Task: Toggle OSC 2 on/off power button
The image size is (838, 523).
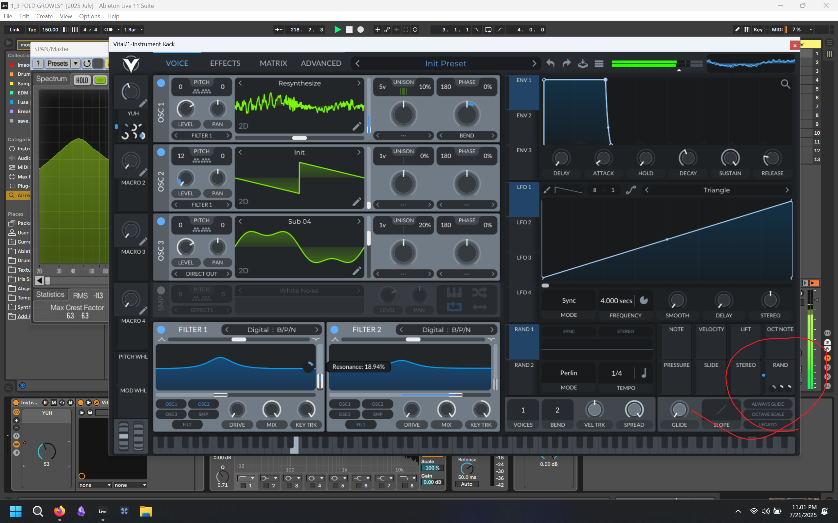Action: click(161, 152)
